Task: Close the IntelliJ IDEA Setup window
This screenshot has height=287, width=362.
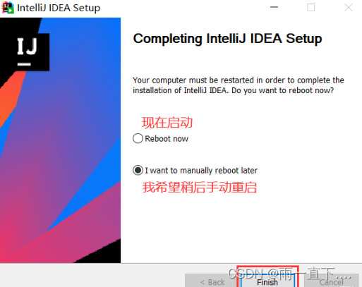Action: [349, 8]
